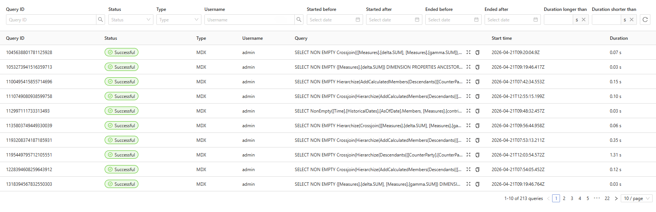
Task: Expand query text for 1193208374187185931
Action: (x=468, y=140)
